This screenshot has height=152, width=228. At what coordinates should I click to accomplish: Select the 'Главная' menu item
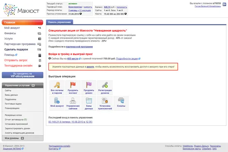click(x=22, y=22)
